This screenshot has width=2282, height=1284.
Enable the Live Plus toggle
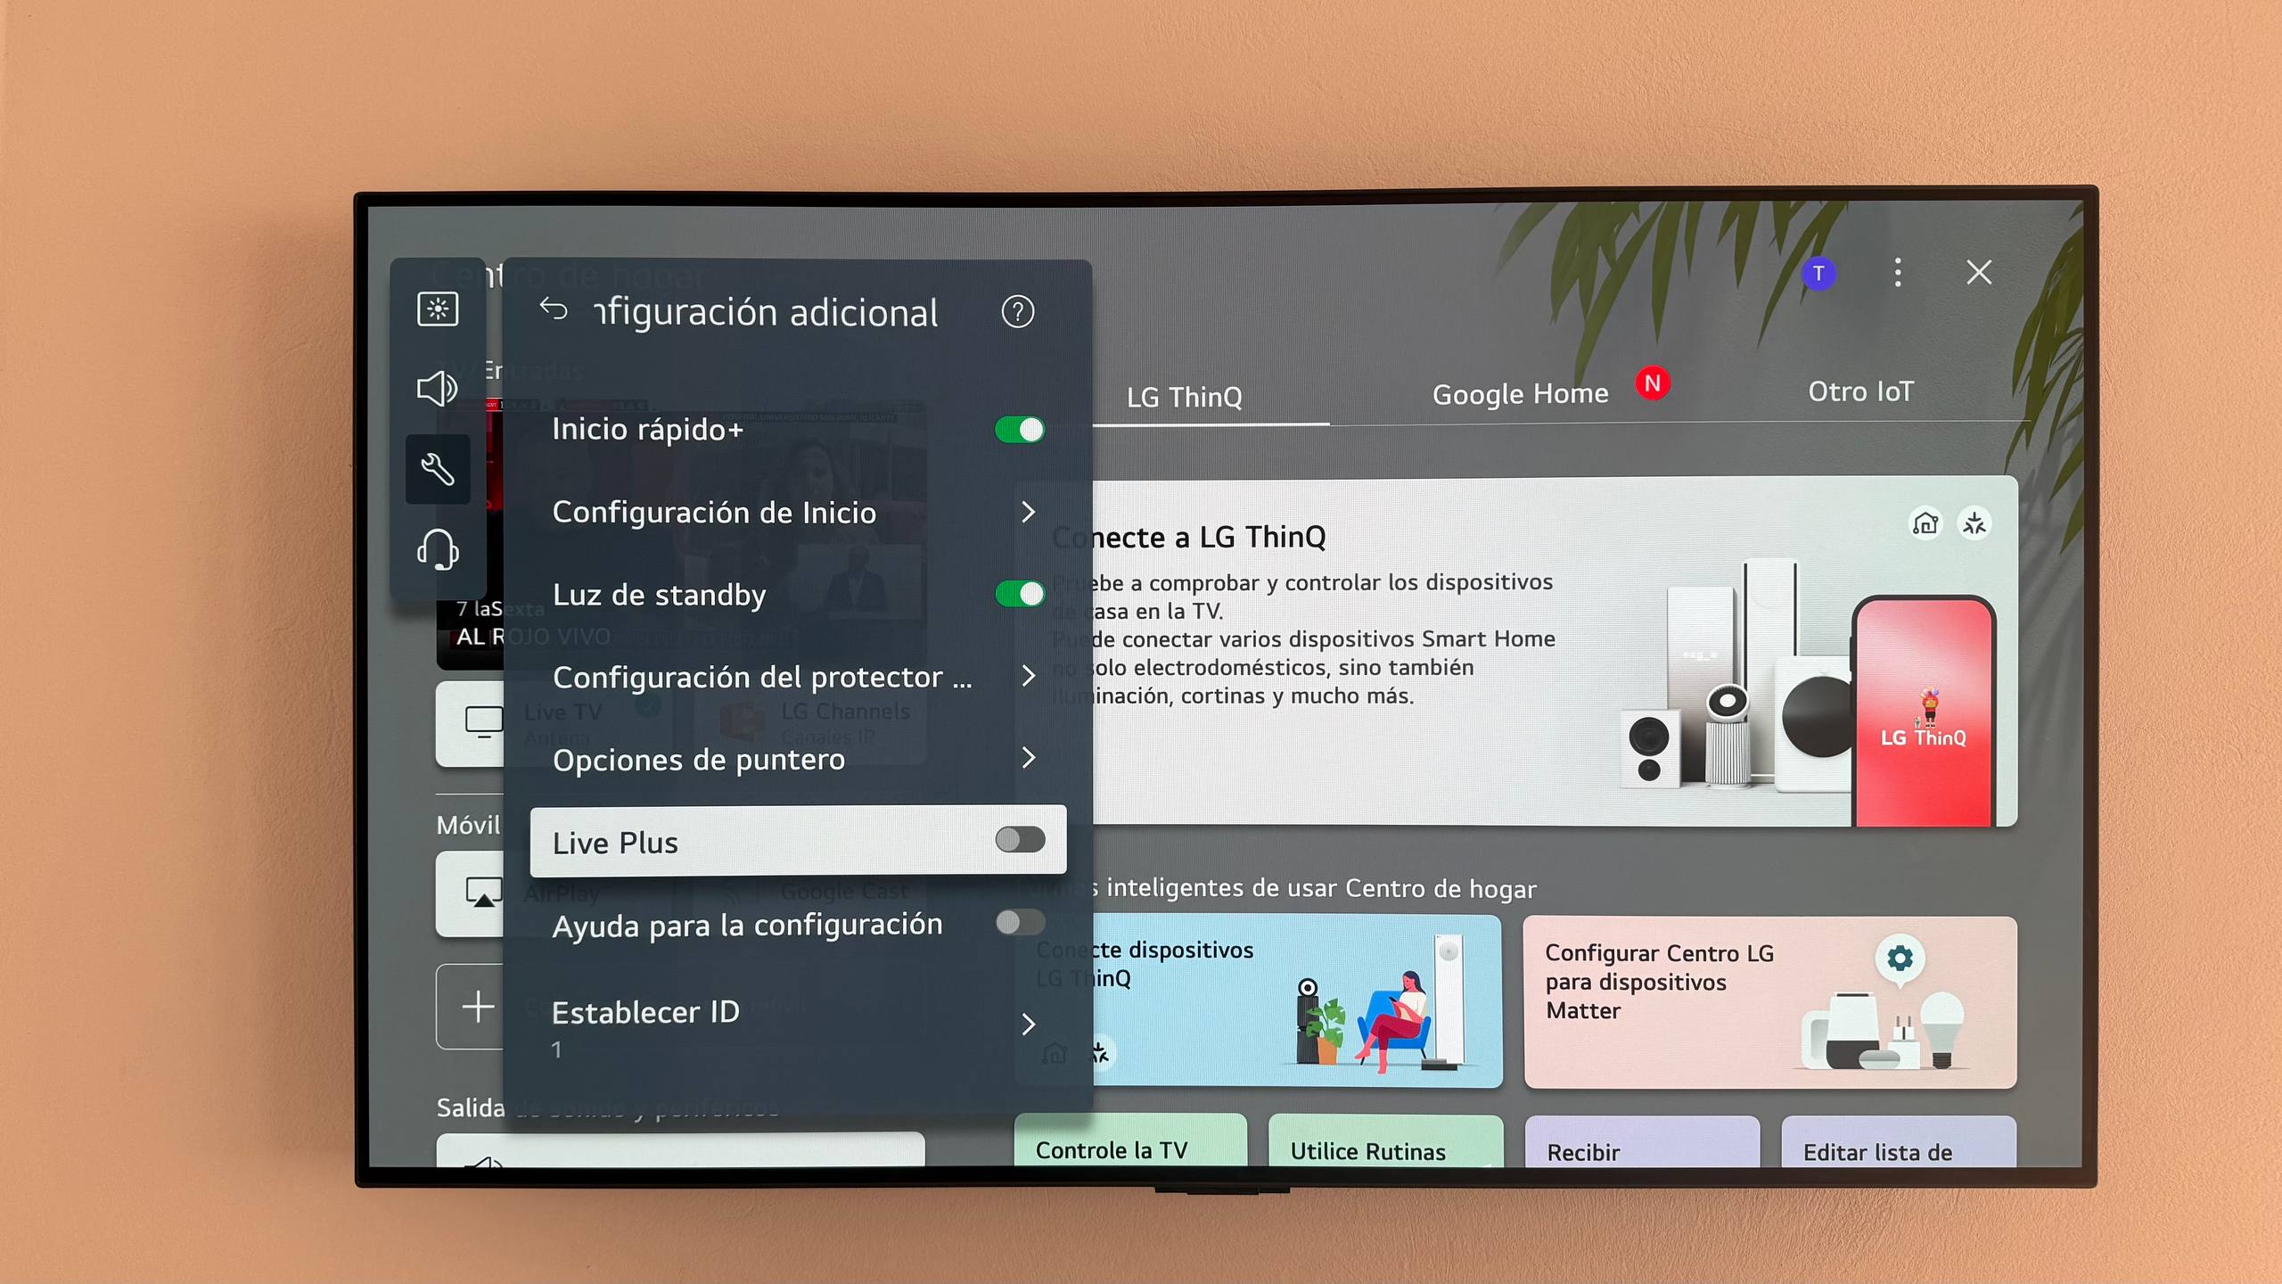[1020, 839]
